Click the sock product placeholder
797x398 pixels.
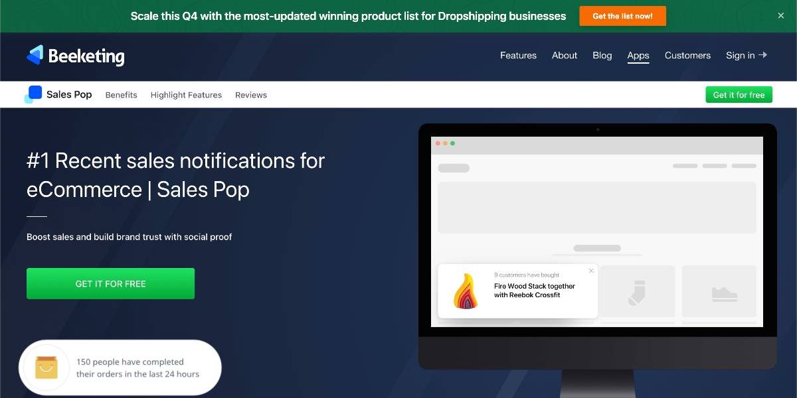point(637,291)
